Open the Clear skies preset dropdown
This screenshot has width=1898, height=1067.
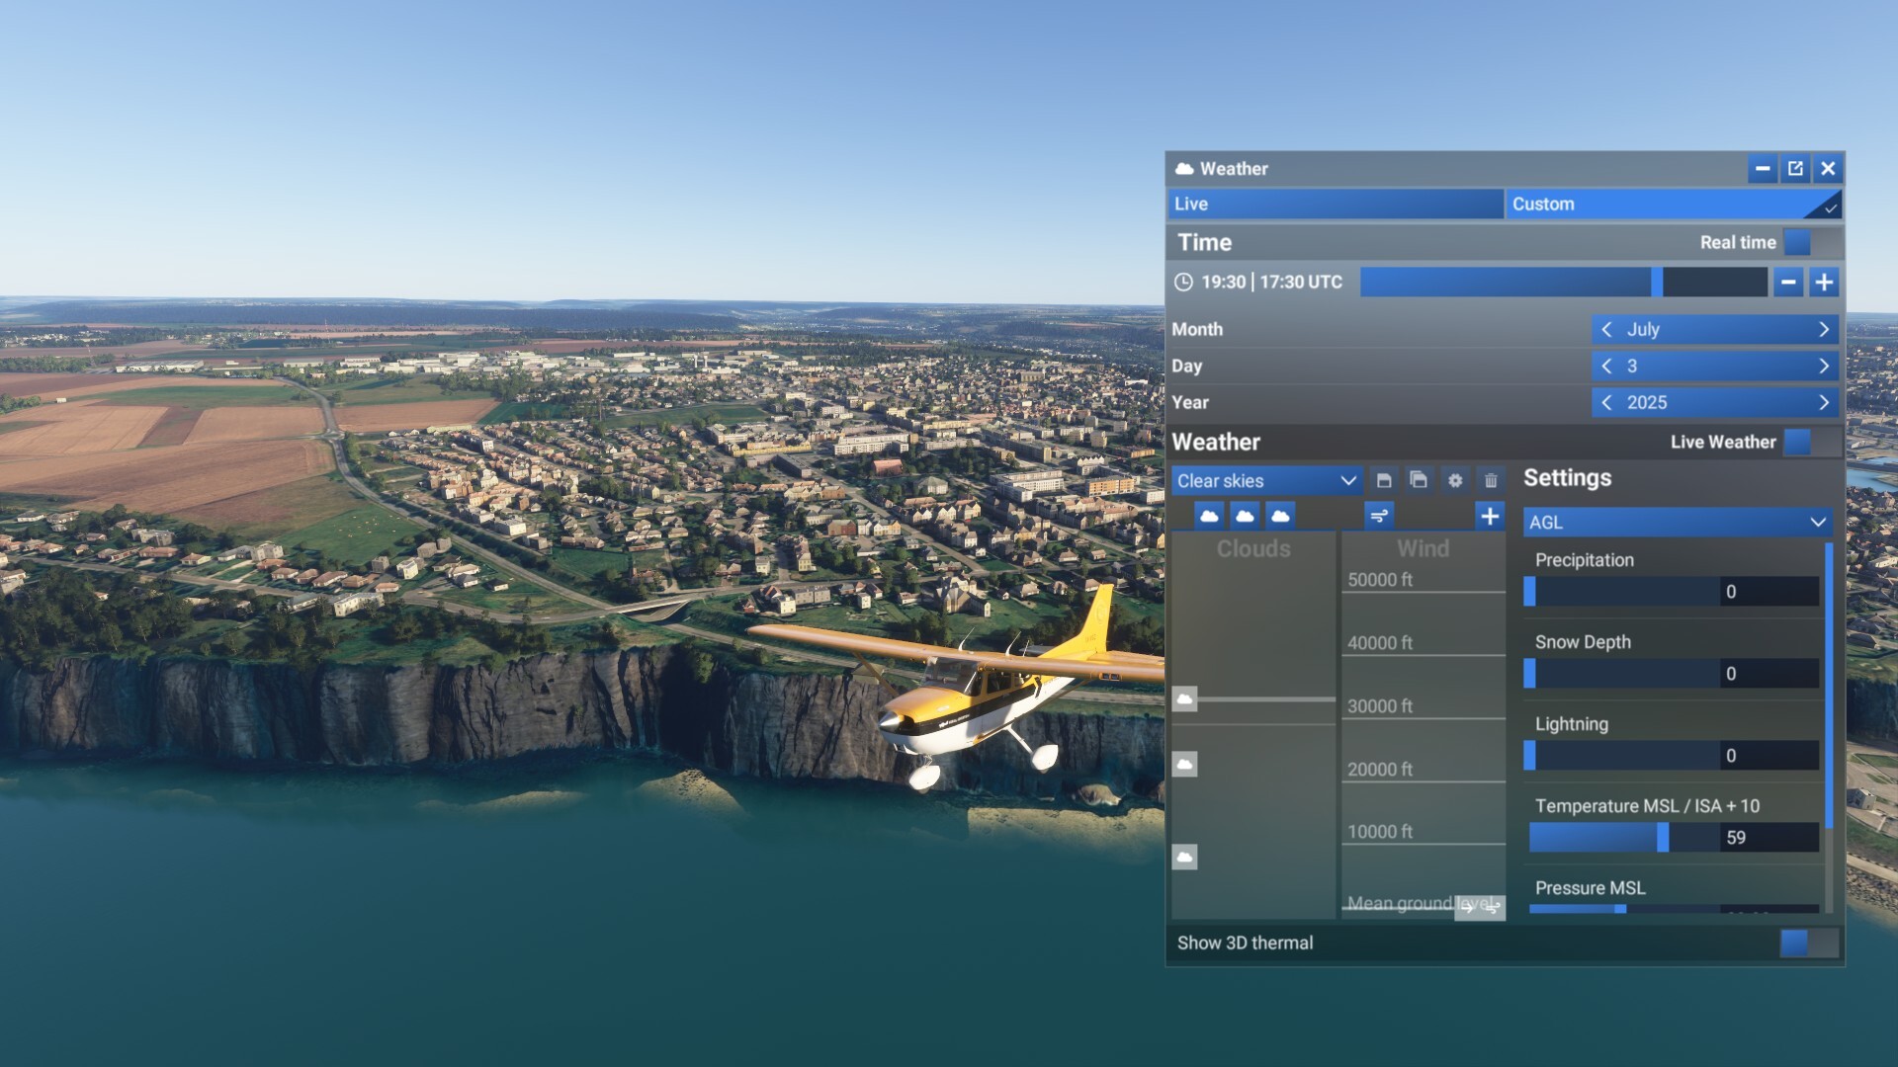point(1266,481)
